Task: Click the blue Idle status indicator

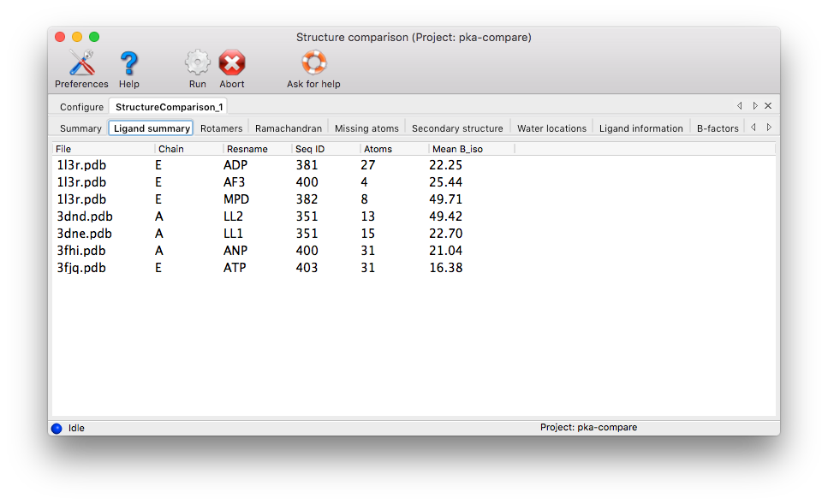Action: (x=57, y=428)
